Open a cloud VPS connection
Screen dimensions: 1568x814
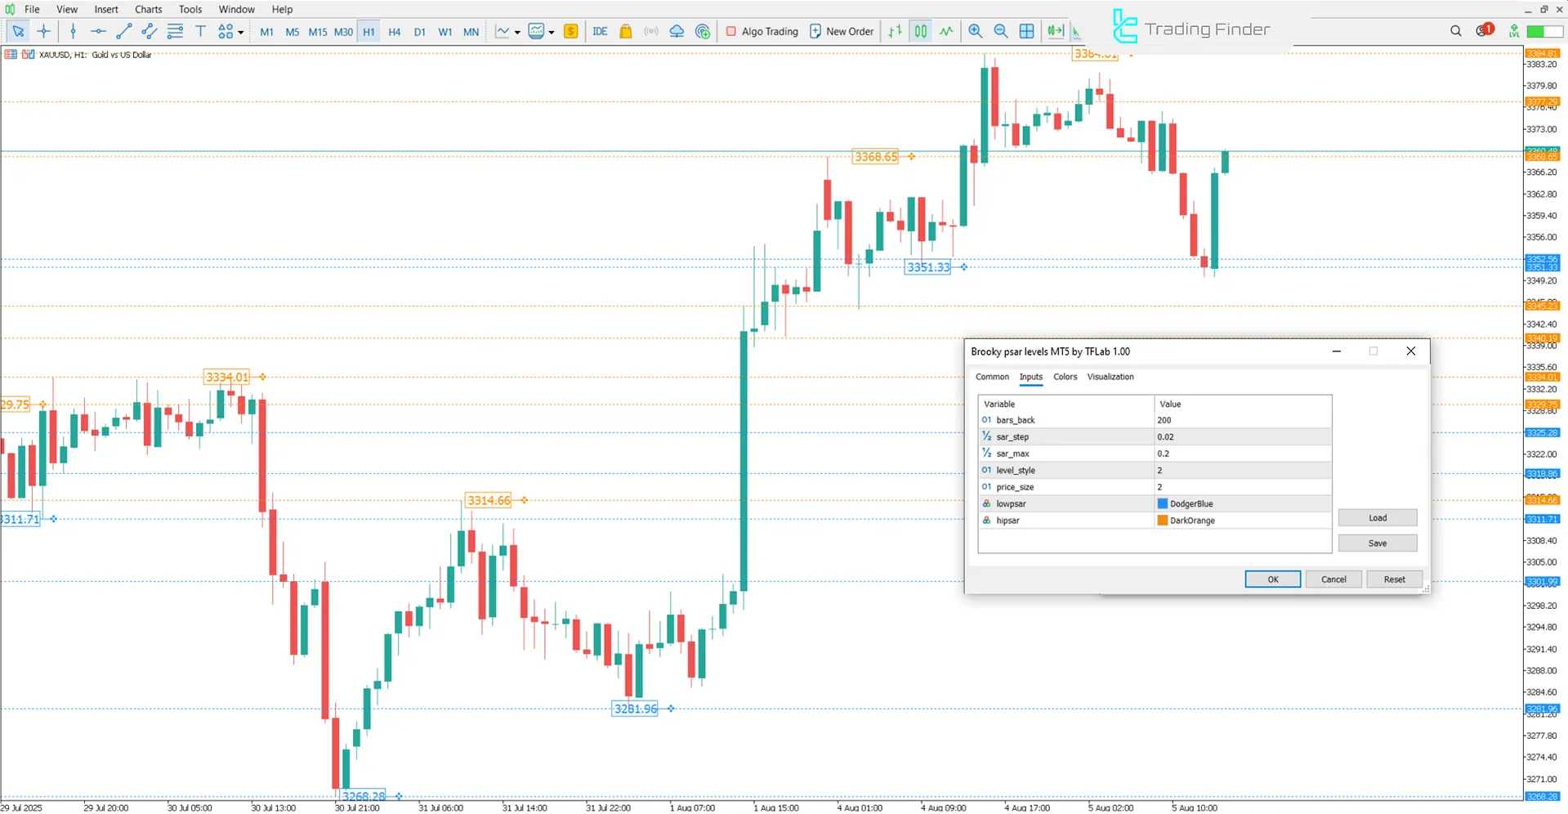point(677,31)
